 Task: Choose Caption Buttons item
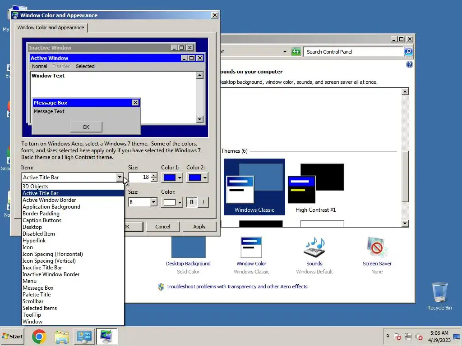[73, 220]
